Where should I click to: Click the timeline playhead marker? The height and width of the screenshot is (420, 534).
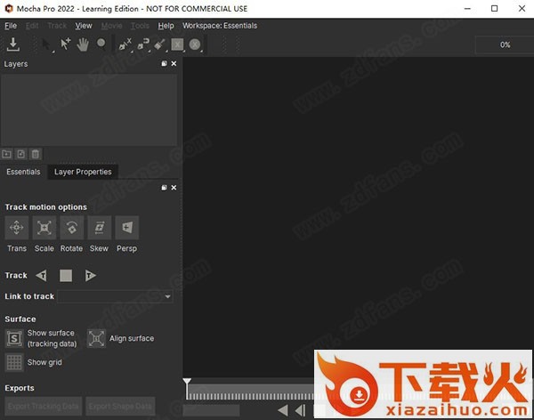[187, 383]
